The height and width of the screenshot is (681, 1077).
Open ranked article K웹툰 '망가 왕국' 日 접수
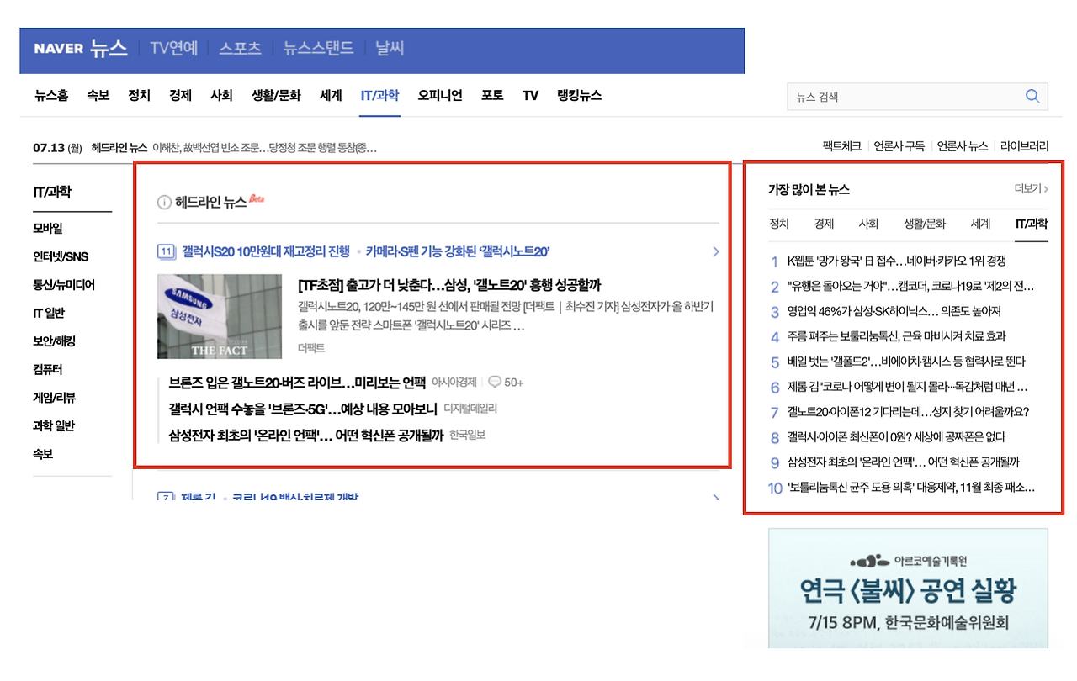click(896, 261)
